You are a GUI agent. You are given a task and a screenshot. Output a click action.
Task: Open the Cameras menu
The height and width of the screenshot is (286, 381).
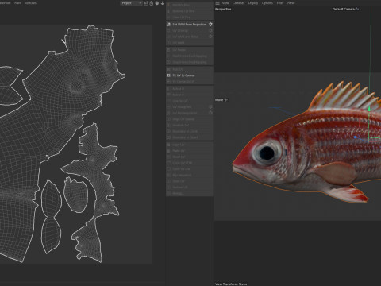coord(238,3)
